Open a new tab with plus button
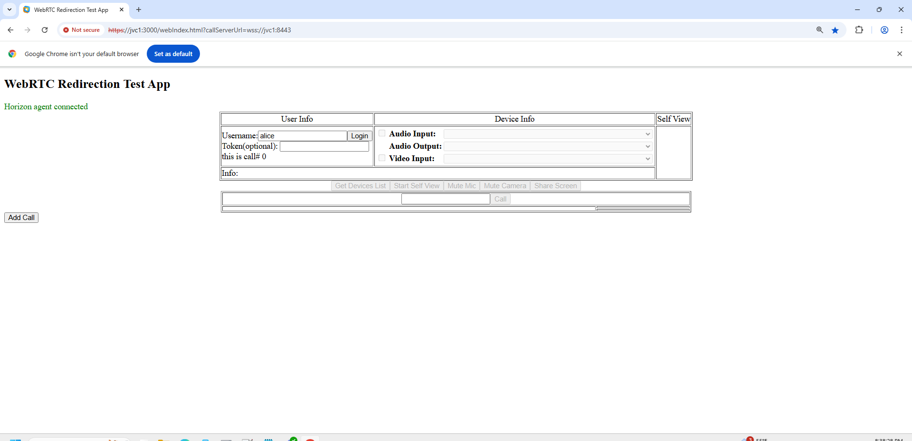 pyautogui.click(x=139, y=10)
